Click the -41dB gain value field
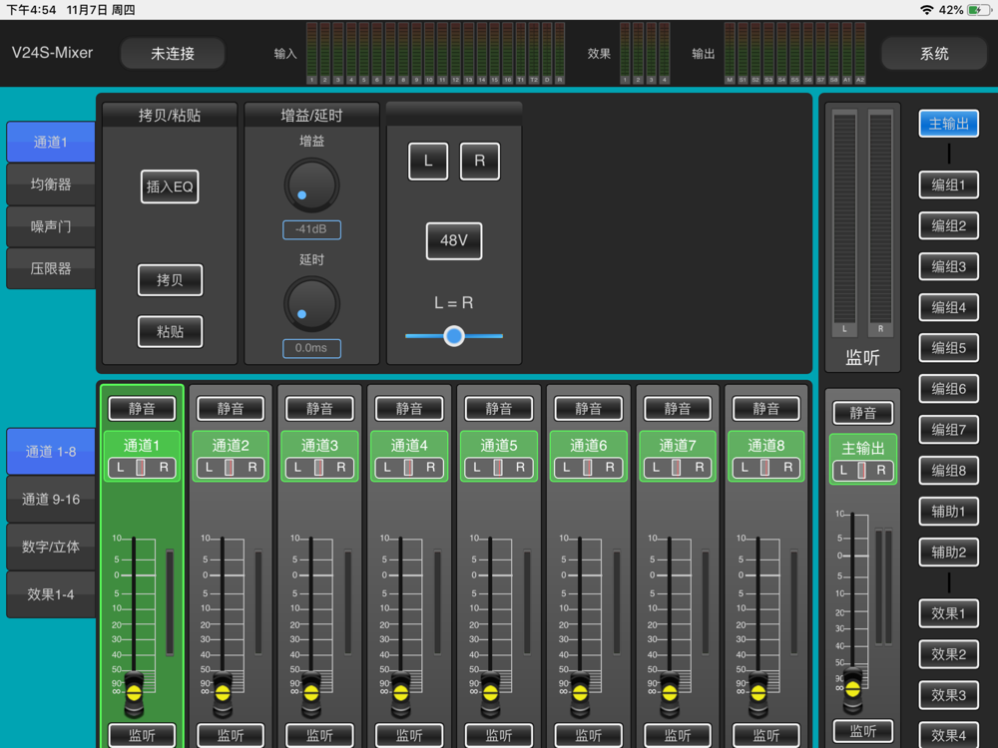998x748 pixels. (x=311, y=229)
